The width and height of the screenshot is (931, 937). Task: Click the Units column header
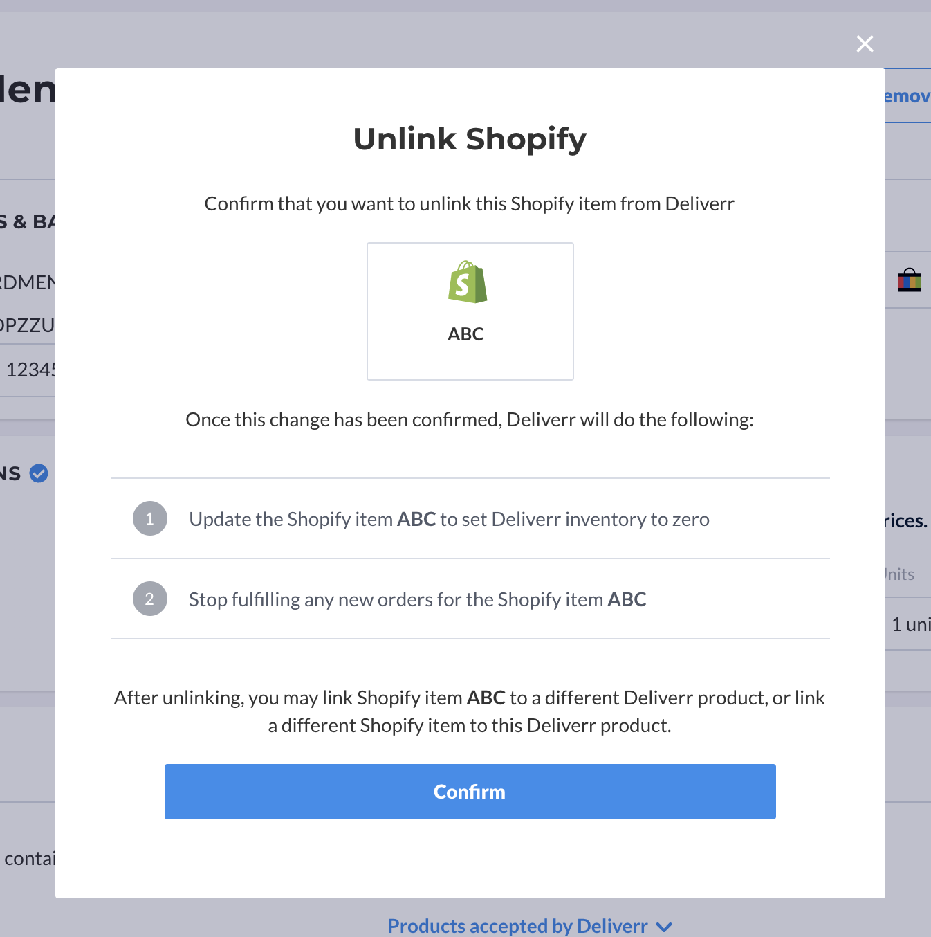click(900, 574)
